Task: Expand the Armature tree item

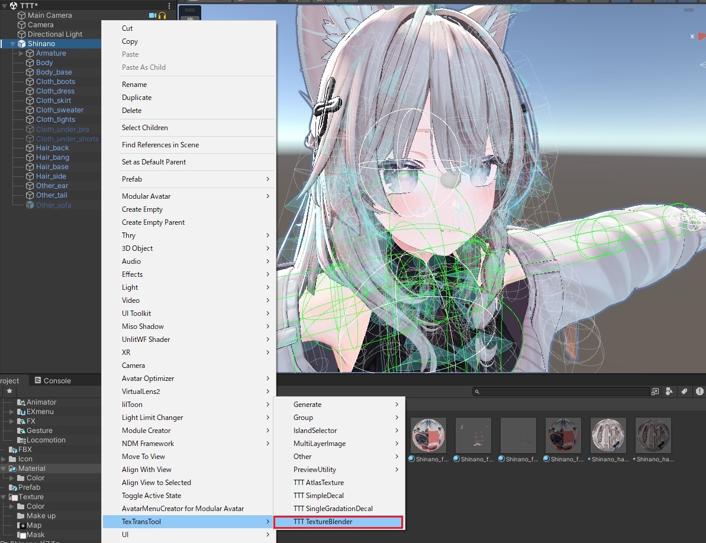Action: (21, 53)
